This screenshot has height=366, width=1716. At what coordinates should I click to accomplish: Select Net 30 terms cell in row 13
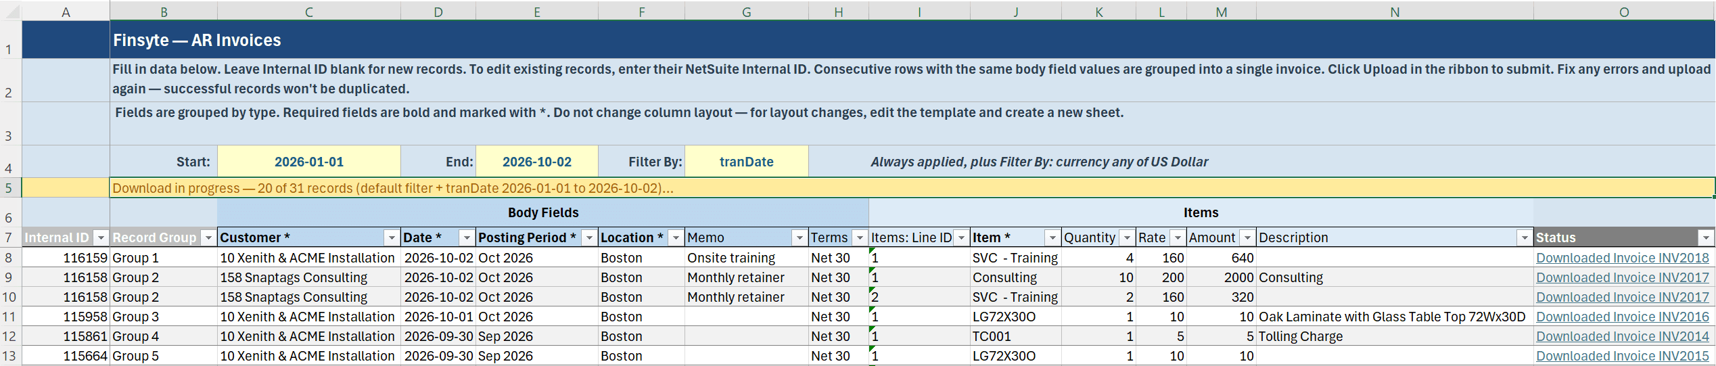(x=839, y=356)
